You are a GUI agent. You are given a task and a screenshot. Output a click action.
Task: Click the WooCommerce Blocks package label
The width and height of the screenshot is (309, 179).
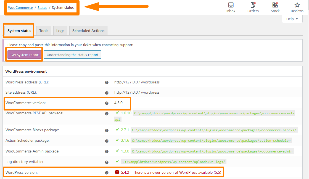[32, 130]
